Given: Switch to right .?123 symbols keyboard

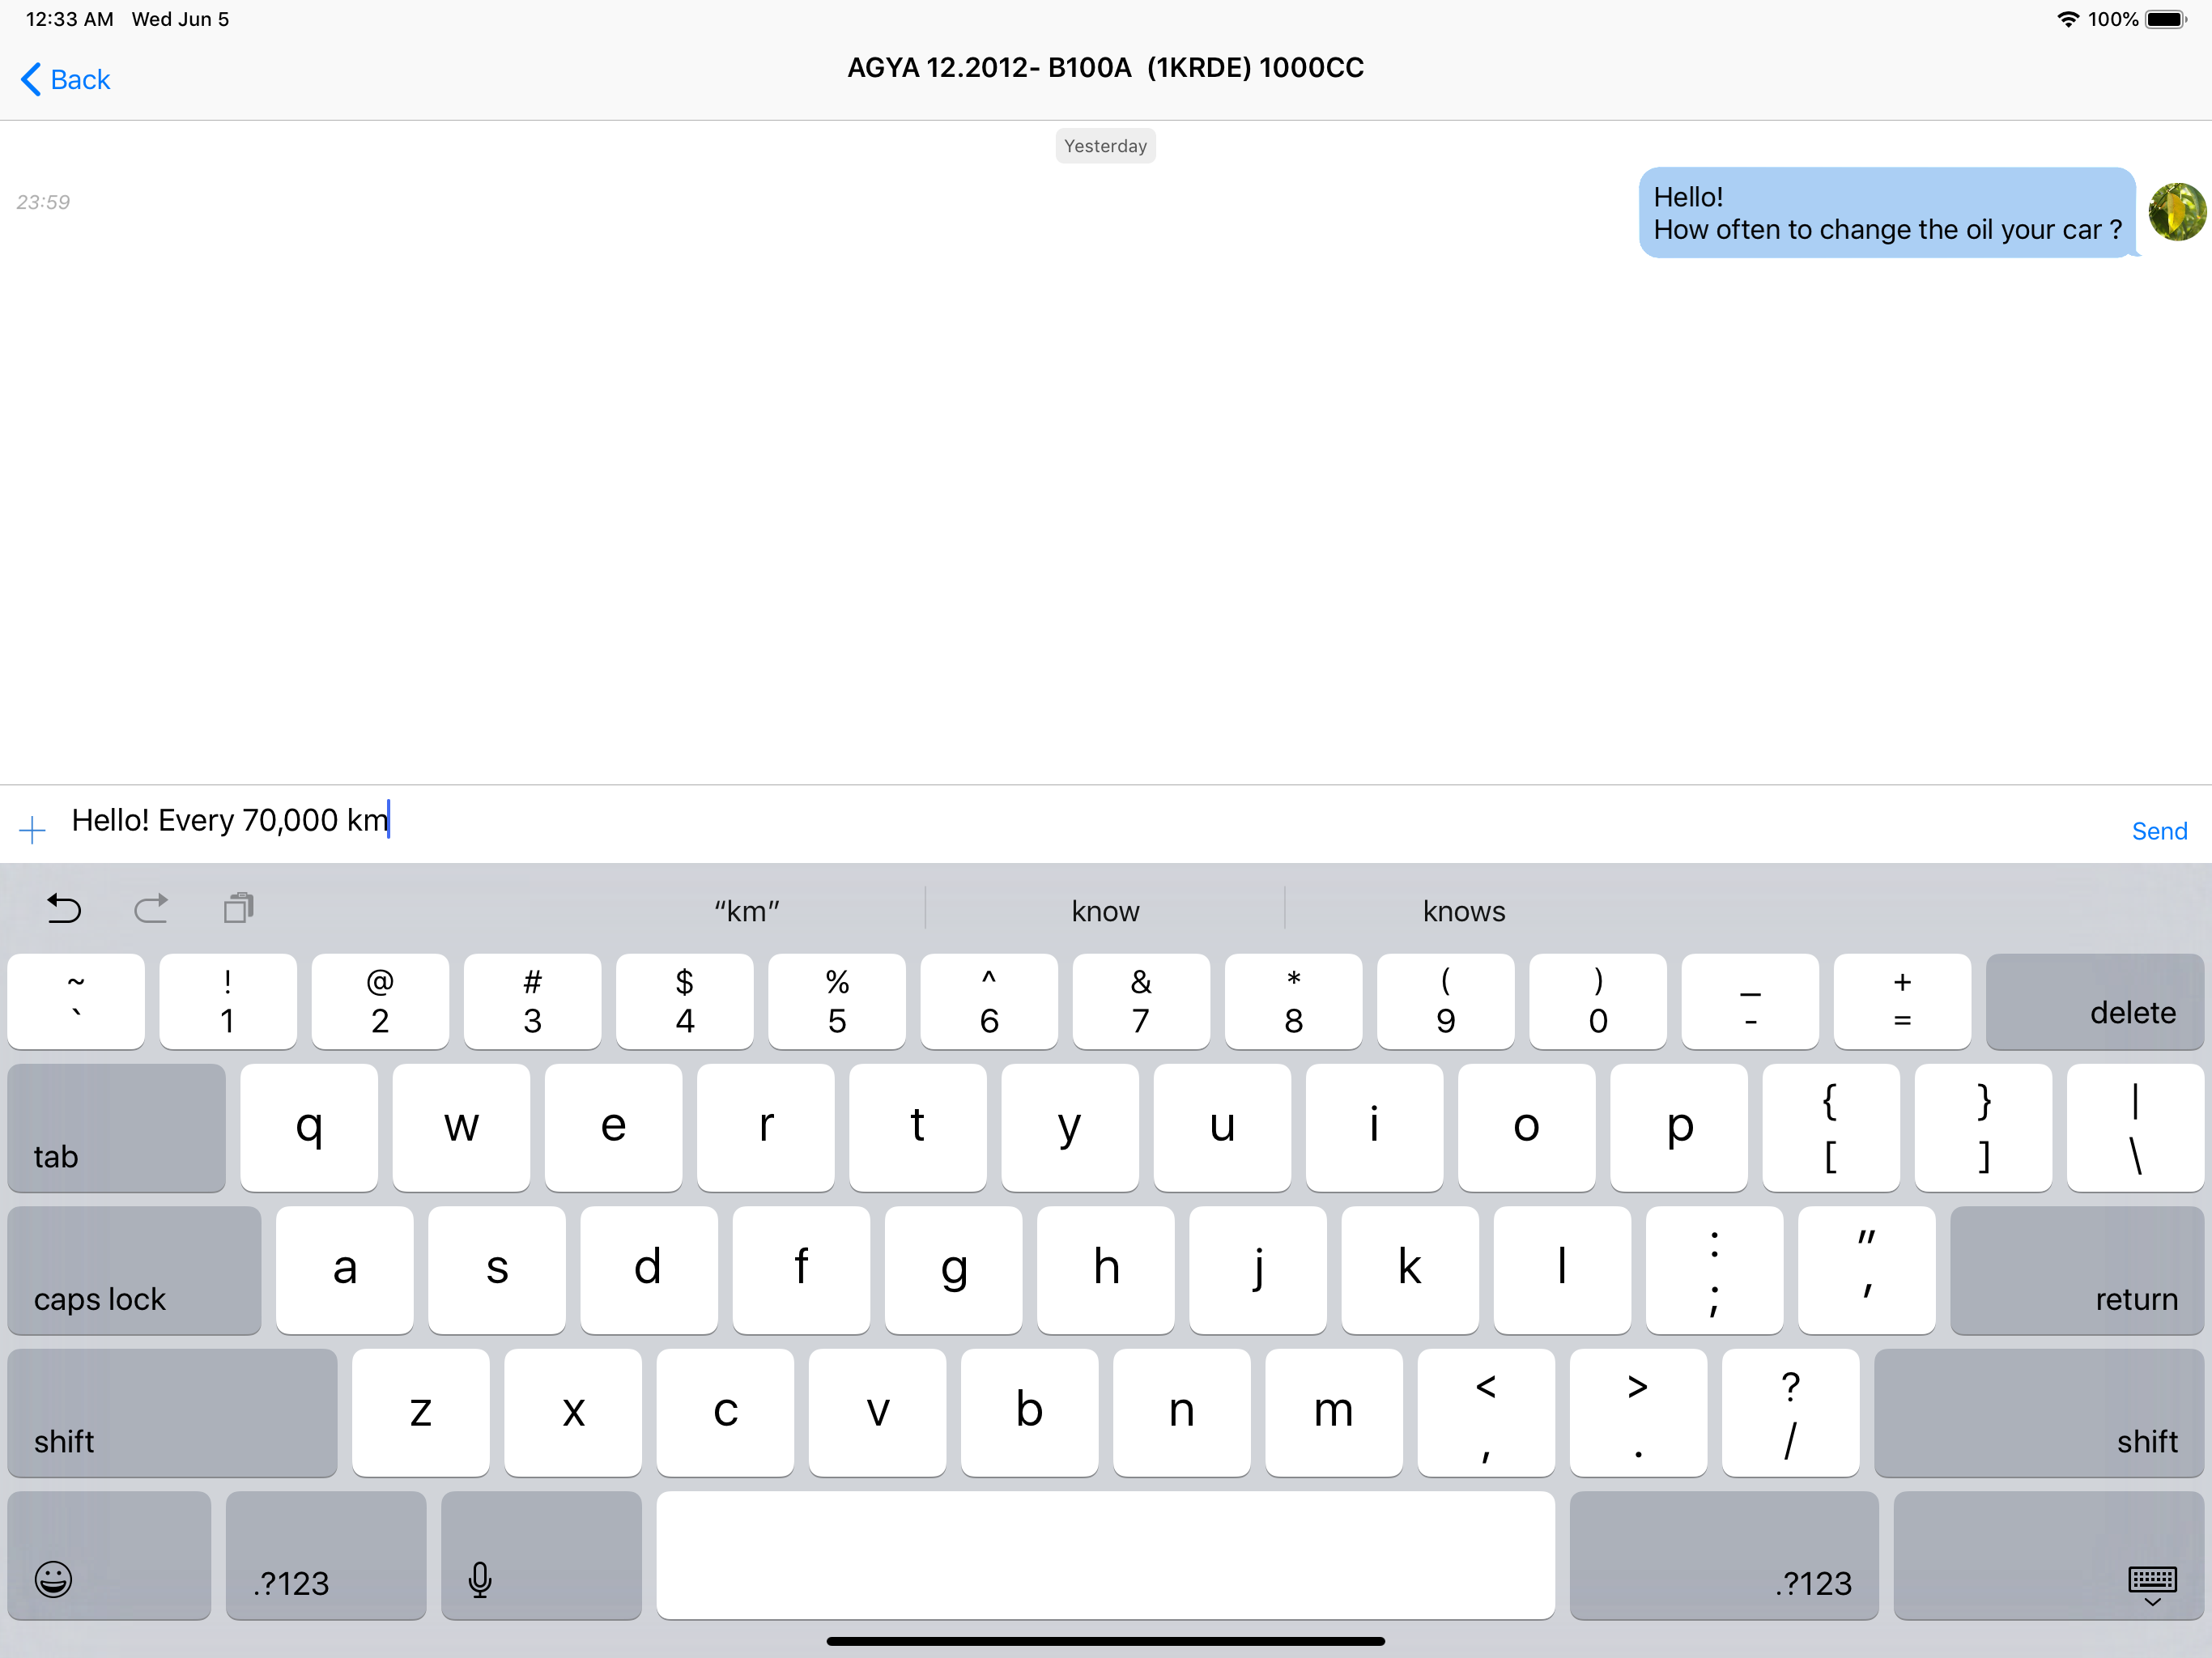Looking at the screenshot, I should point(1724,1556).
